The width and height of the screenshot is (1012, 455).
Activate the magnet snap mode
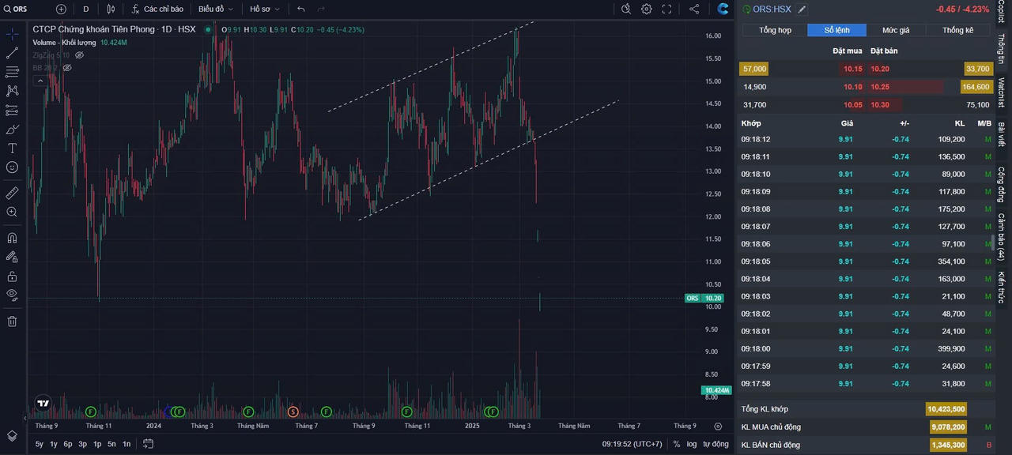tap(12, 238)
